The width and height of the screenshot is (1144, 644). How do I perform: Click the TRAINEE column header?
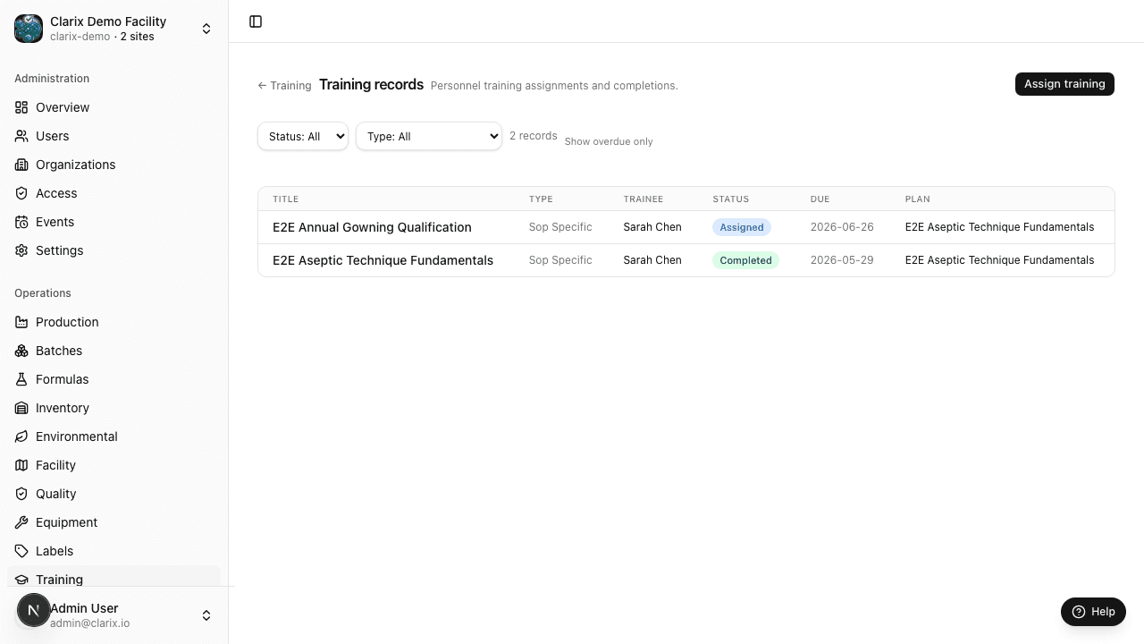click(x=643, y=199)
